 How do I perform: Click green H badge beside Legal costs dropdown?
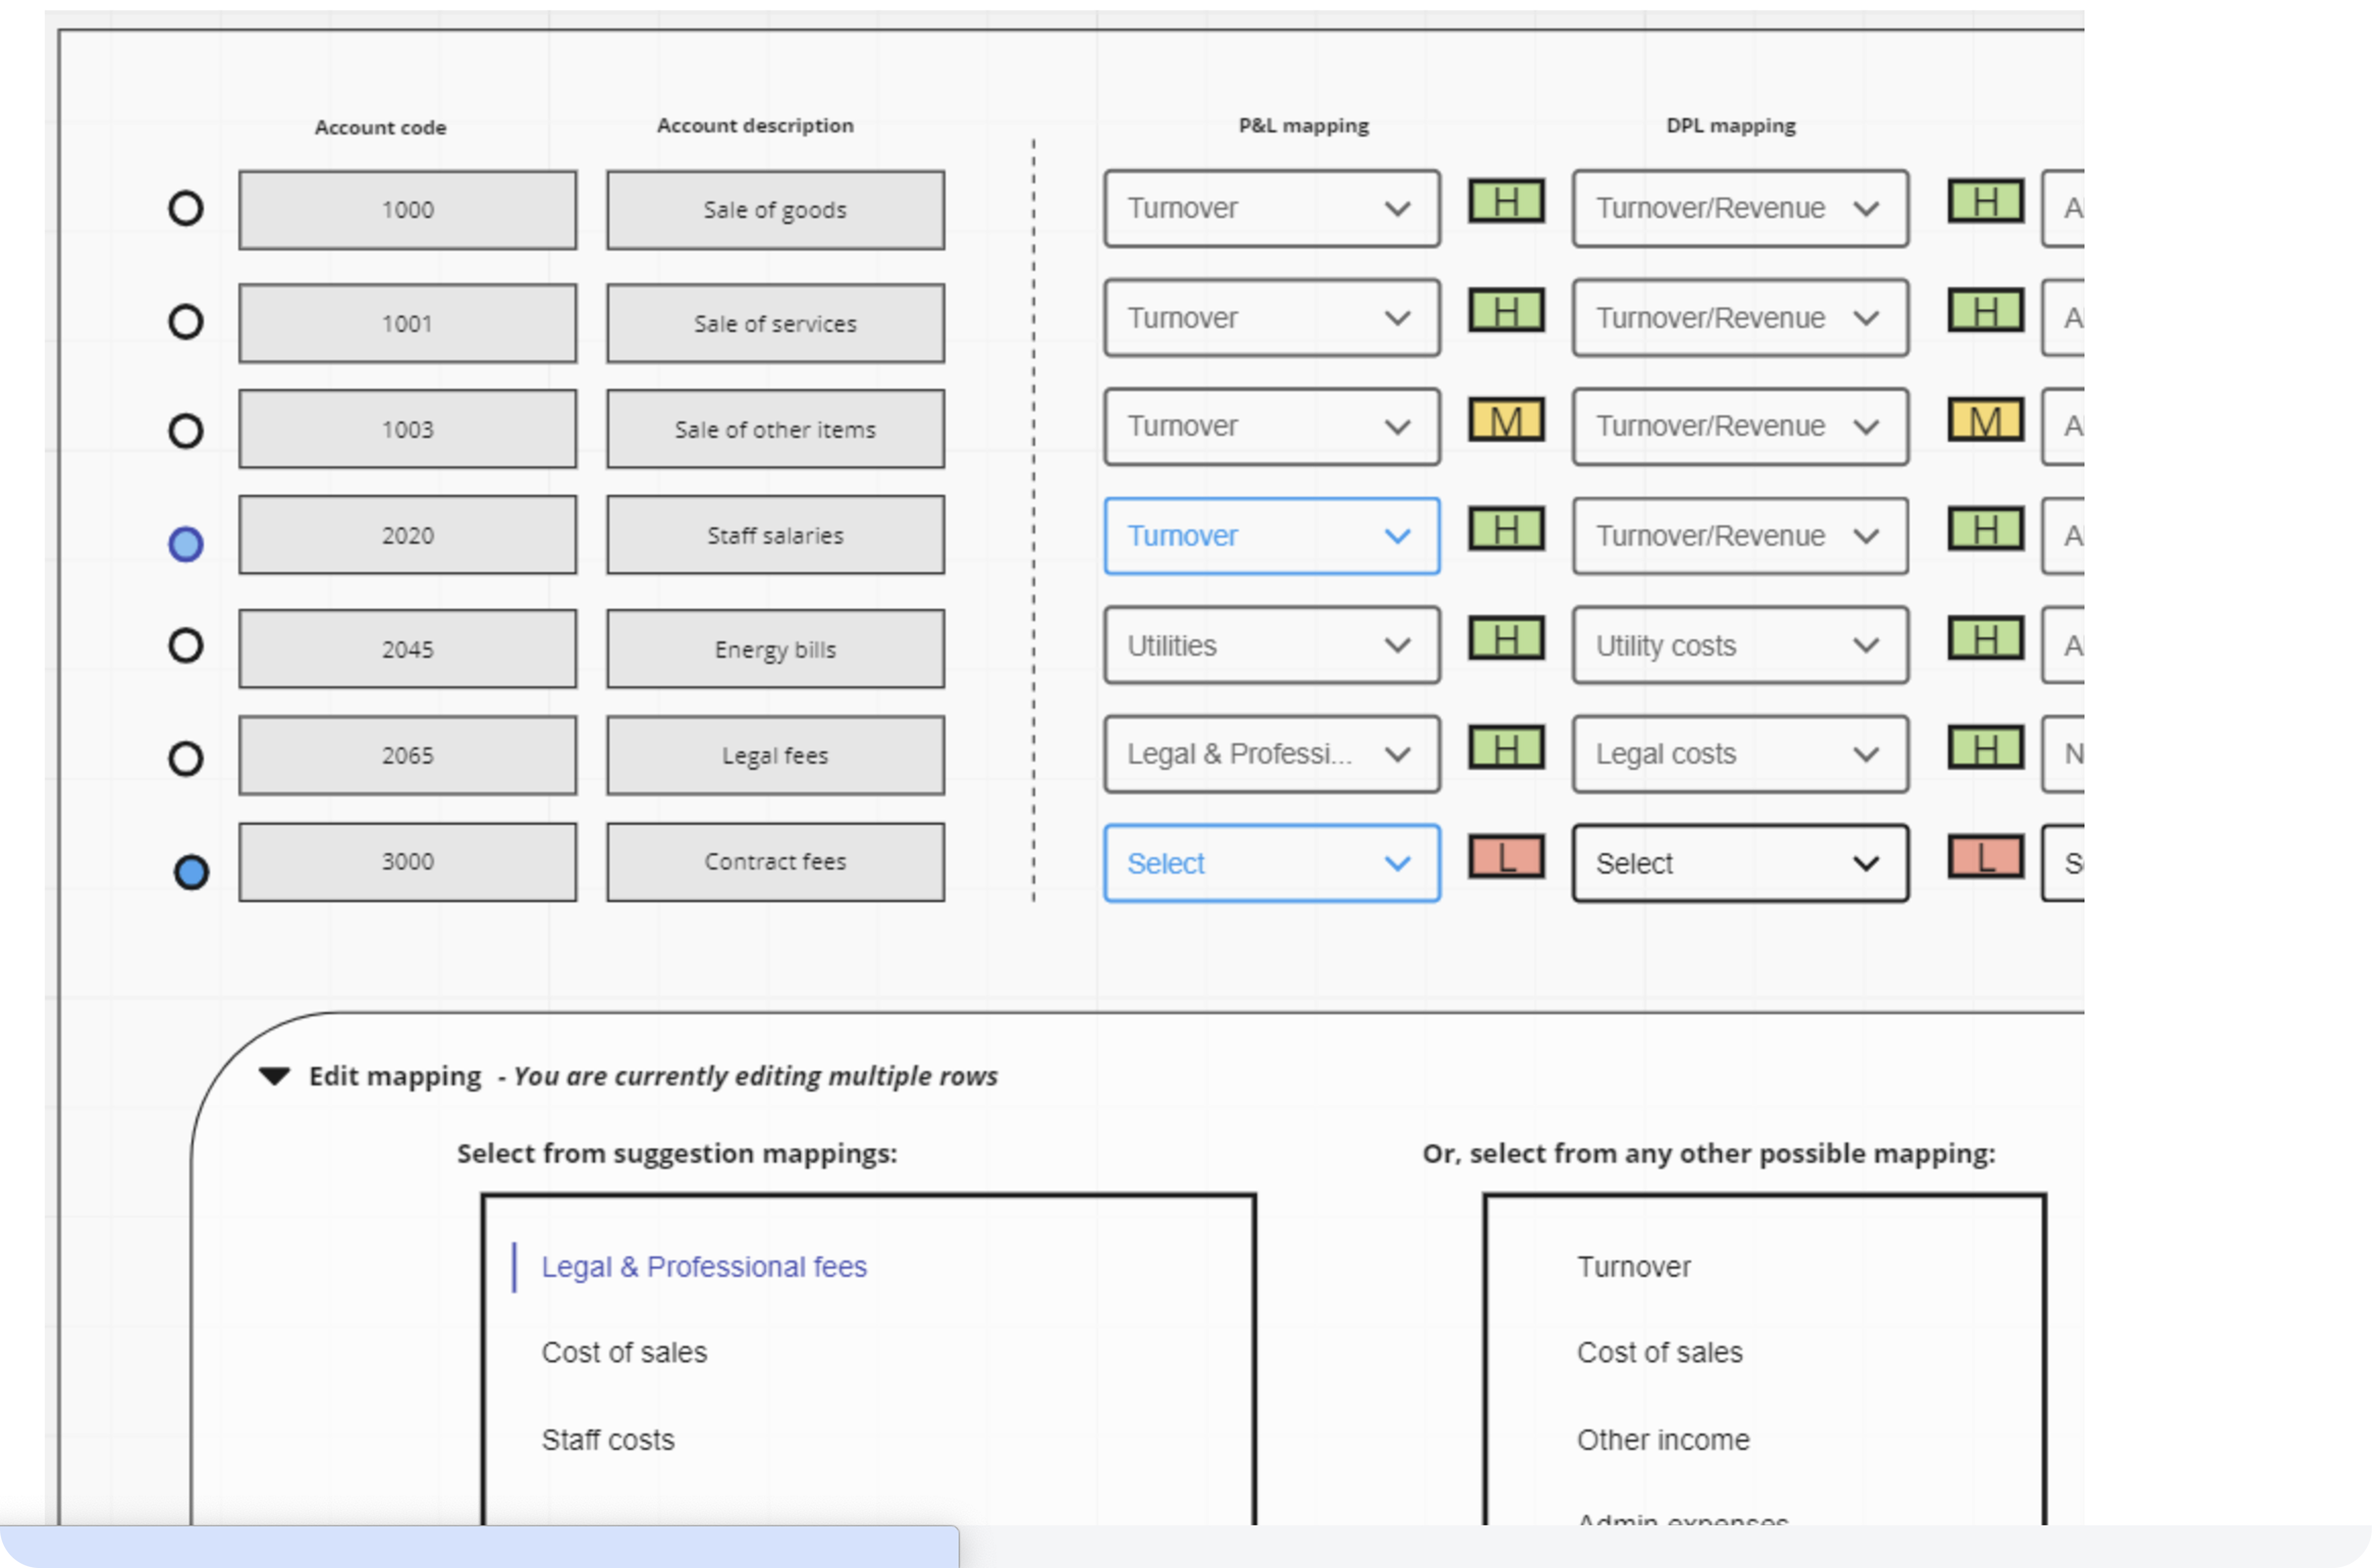(1985, 748)
